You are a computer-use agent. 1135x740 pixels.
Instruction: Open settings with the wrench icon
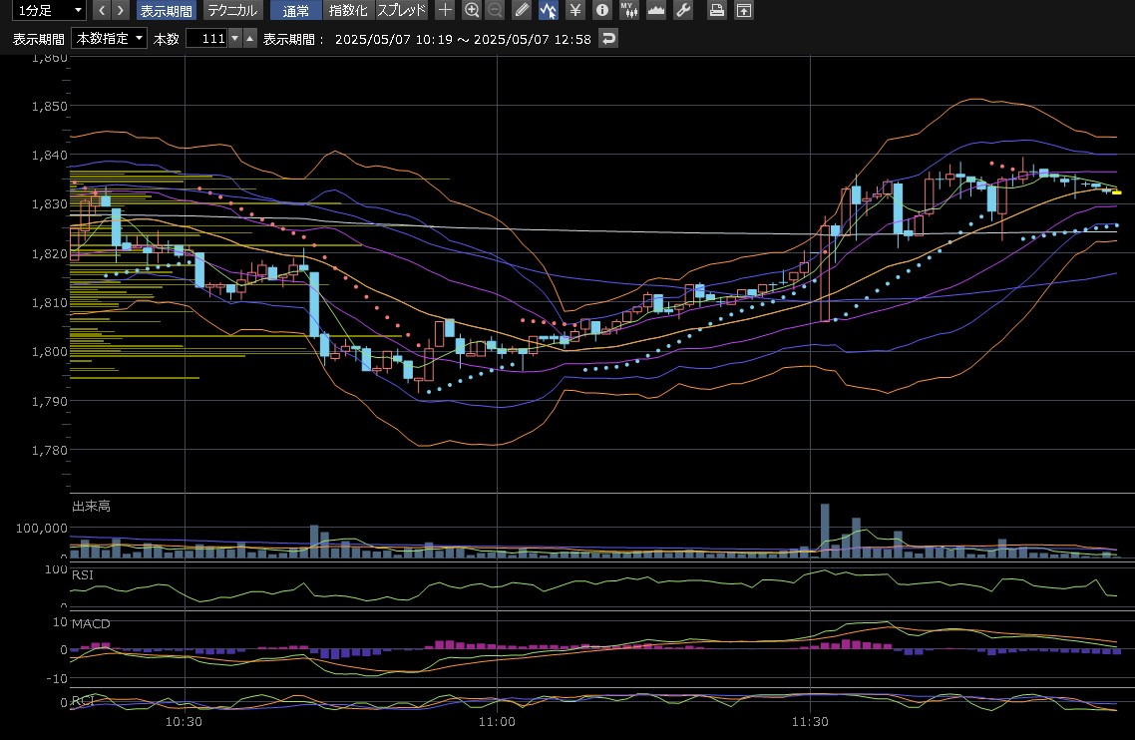click(x=682, y=10)
